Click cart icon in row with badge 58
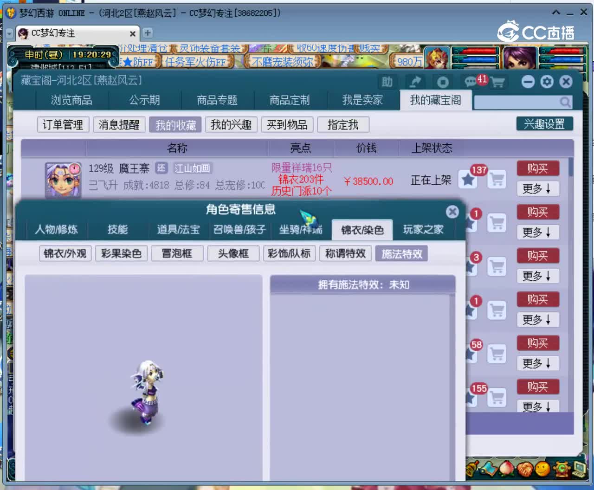This screenshot has height=490, width=594. pos(497,354)
